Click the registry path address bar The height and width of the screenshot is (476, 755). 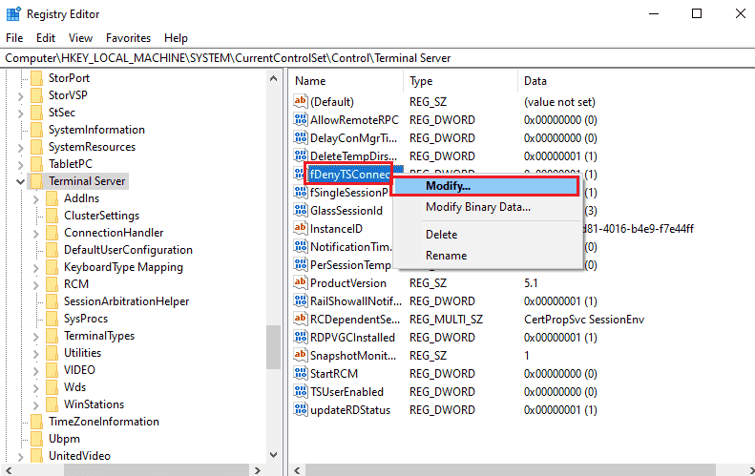[378, 58]
